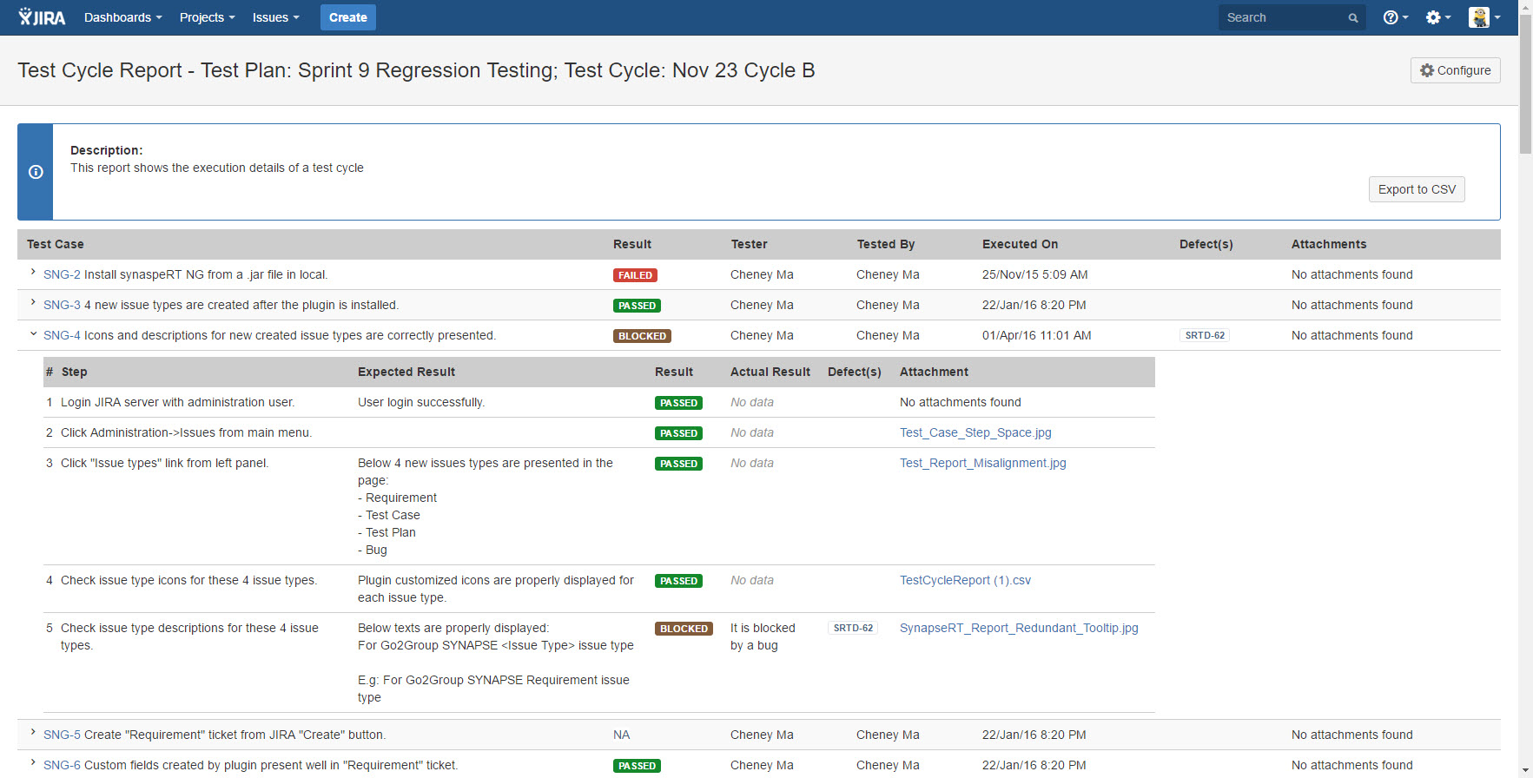Collapse the SNG-4 test case row
Screen dimensions: 1533x778
(33, 334)
